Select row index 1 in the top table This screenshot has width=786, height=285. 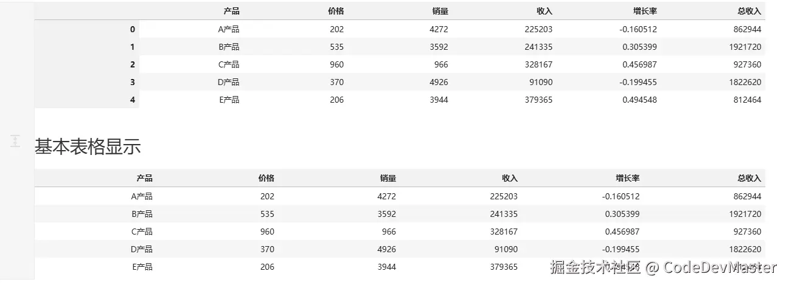click(x=133, y=47)
